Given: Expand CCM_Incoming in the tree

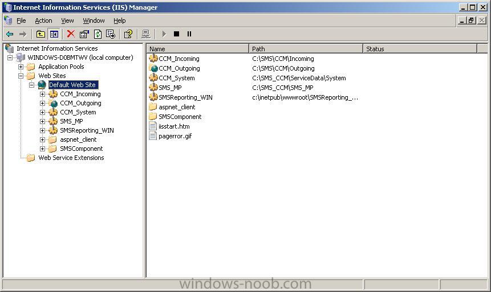Looking at the screenshot, I should 42,94.
